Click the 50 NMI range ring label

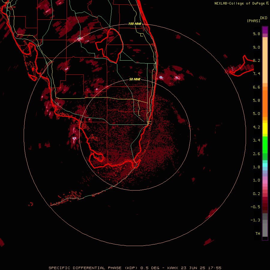pos(135,79)
